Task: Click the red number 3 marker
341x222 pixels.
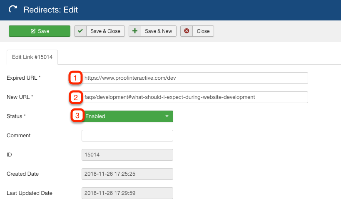Action: coord(77,115)
